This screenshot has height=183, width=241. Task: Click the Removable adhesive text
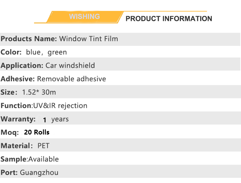tap(71, 79)
